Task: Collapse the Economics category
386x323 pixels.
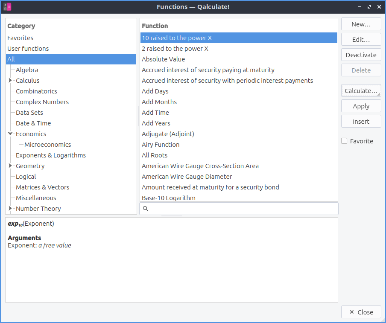Action: 10,134
